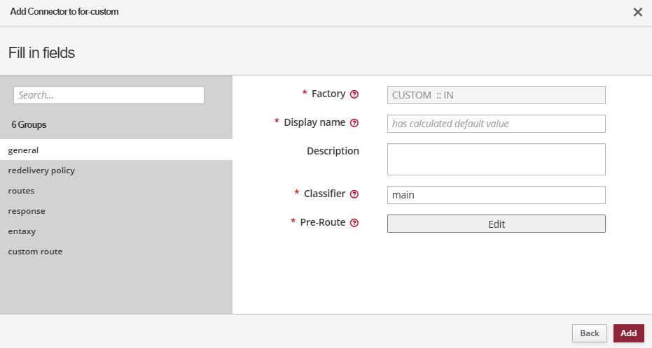Click the Search input in the sidebar
Image resolution: width=652 pixels, height=348 pixels.
pos(109,95)
